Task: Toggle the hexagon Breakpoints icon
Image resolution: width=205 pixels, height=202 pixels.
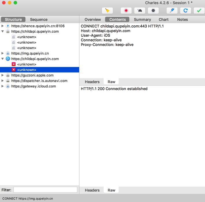Action: pyautogui.click(x=153, y=11)
